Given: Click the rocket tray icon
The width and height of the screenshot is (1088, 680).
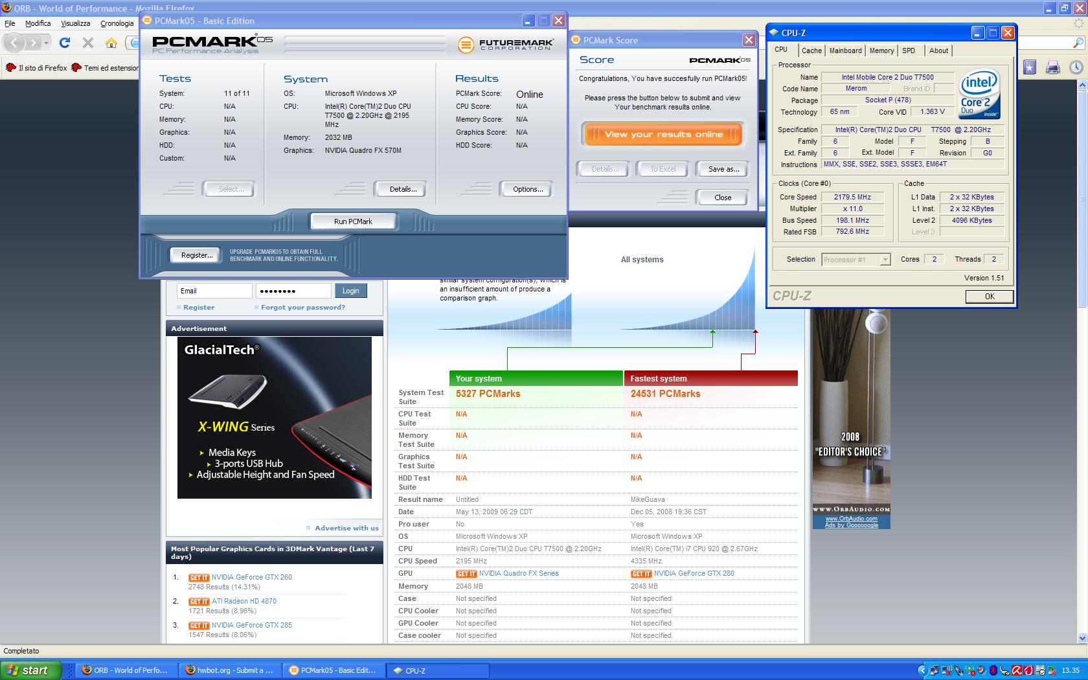Looking at the screenshot, I should pyautogui.click(x=958, y=670).
